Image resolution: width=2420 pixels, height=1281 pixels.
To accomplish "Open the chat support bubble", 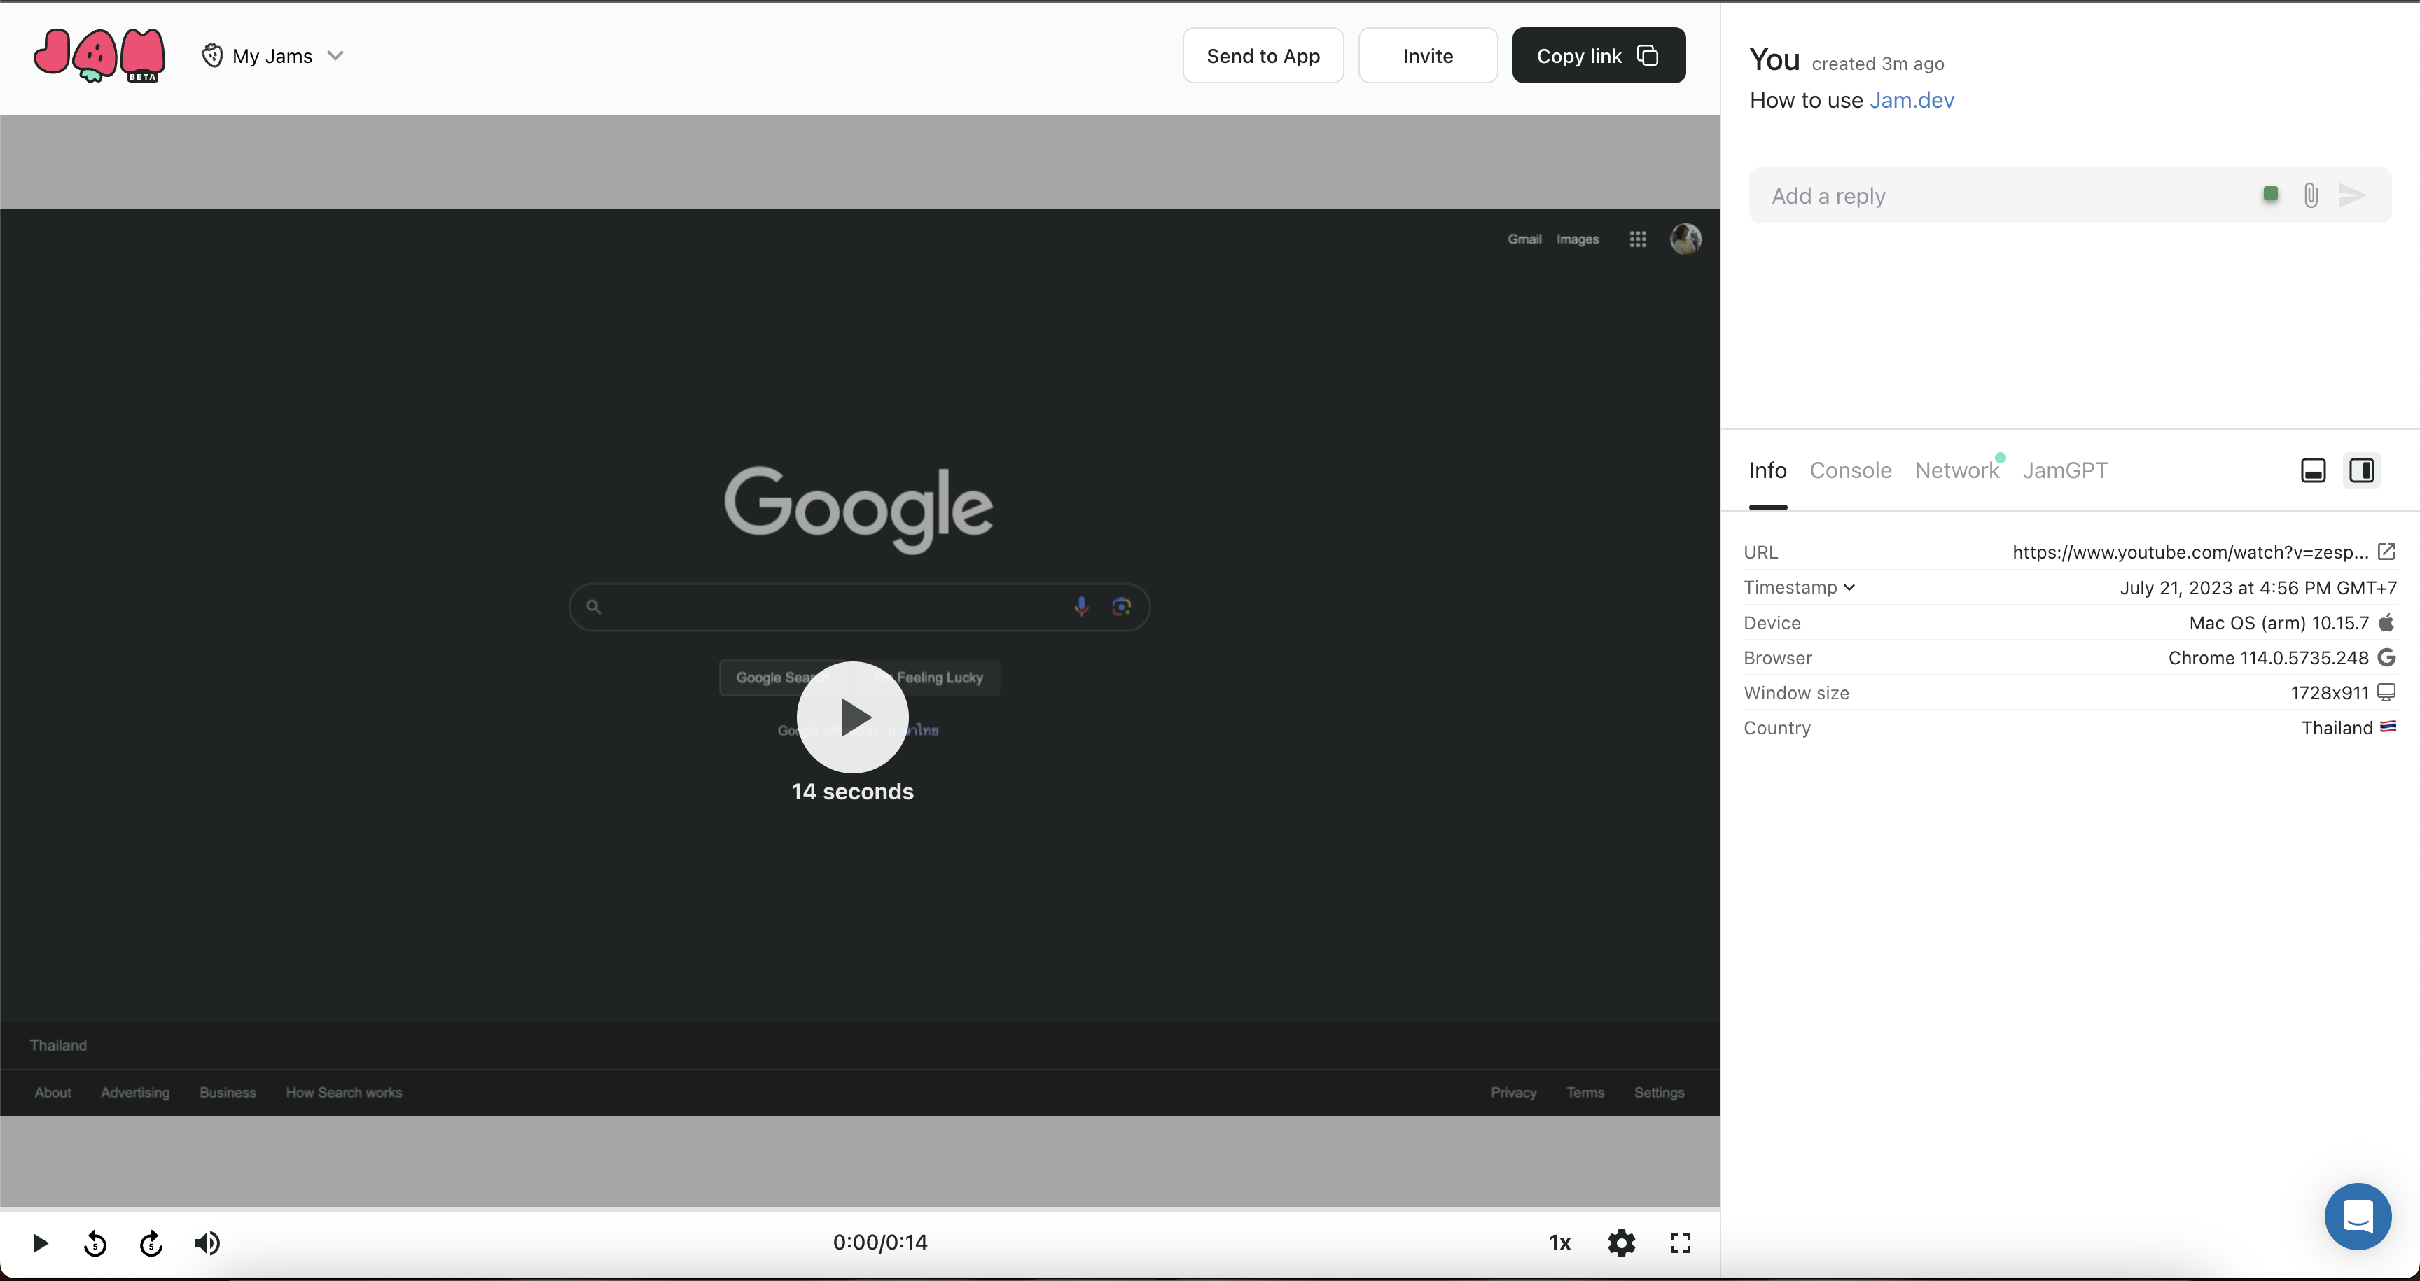I will pyautogui.click(x=2357, y=1216).
